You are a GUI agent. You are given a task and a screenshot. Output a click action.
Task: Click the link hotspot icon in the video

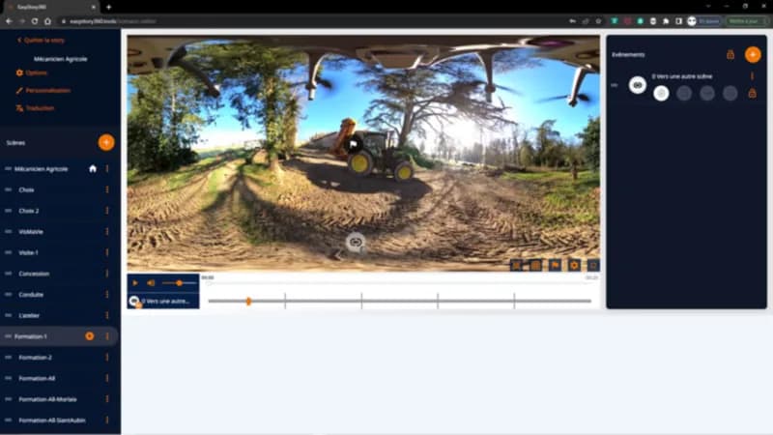pyautogui.click(x=355, y=242)
